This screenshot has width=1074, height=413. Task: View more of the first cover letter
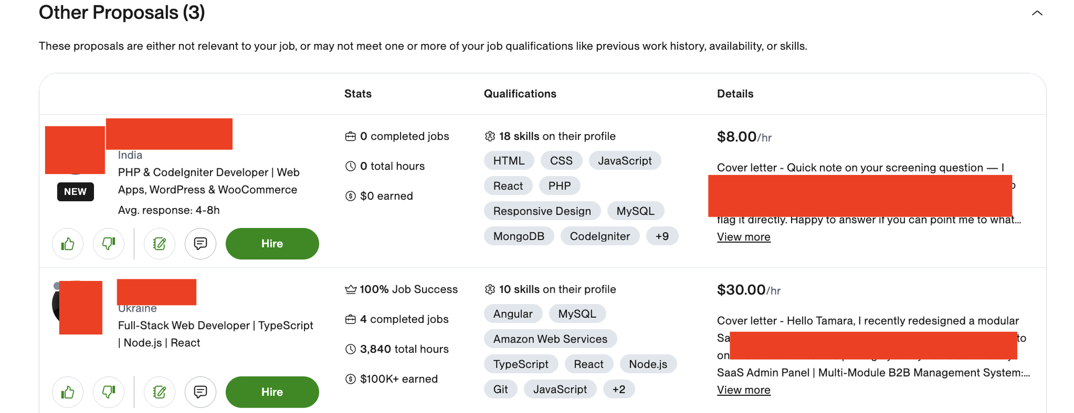pyautogui.click(x=744, y=237)
